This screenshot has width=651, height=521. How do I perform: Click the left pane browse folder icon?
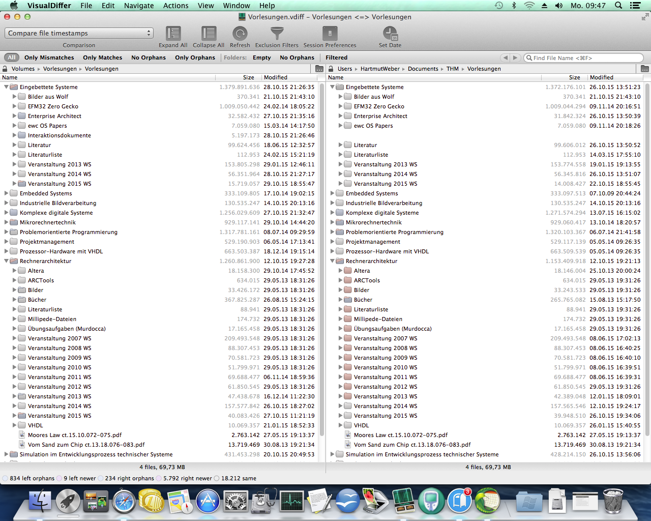coord(319,69)
